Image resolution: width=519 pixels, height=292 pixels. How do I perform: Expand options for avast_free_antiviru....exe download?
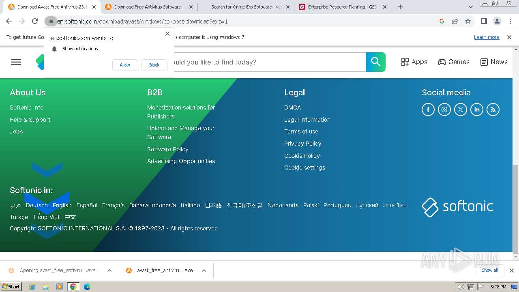coord(204,271)
